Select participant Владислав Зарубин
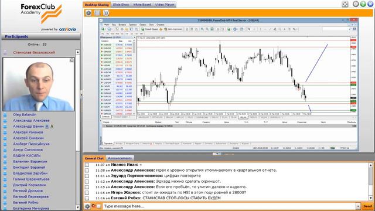The width and height of the screenshot is (375, 211). pos(30,173)
